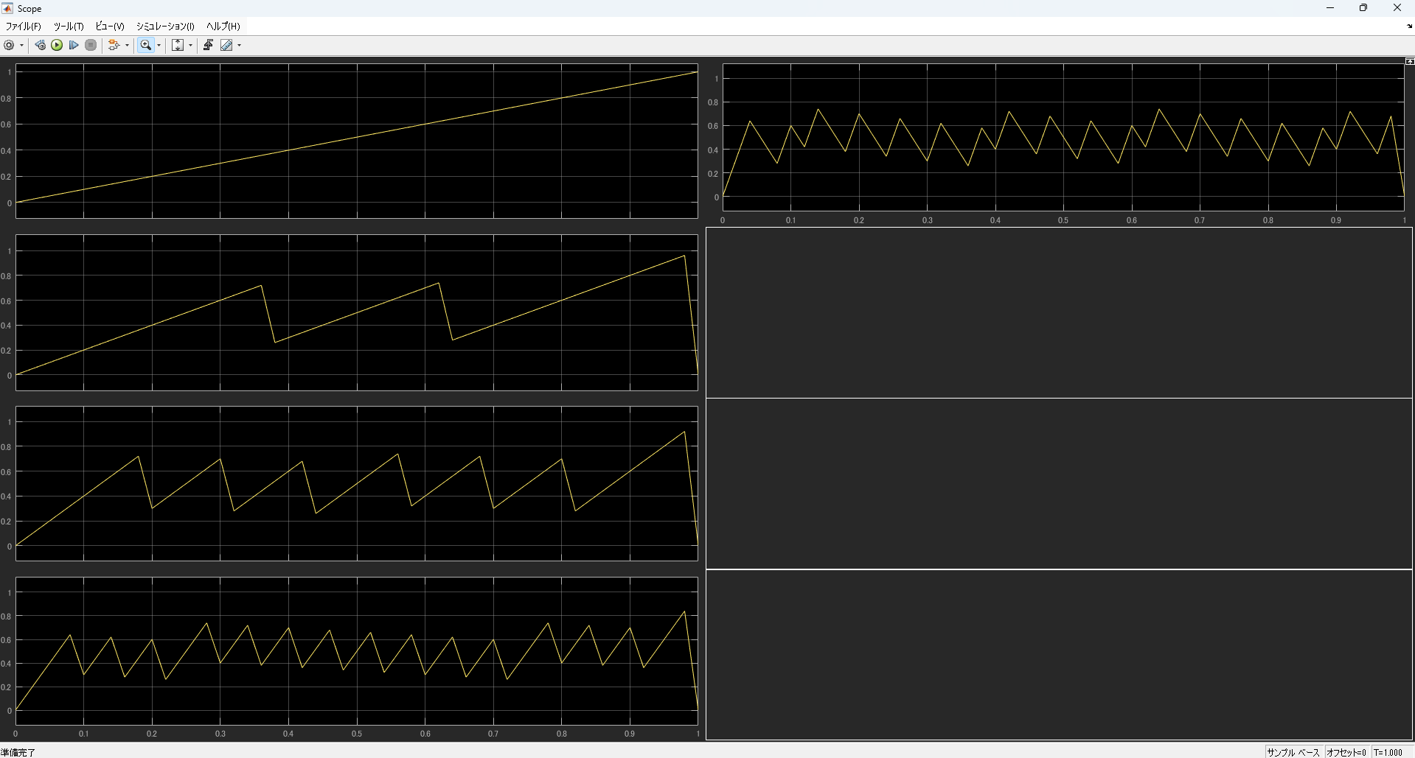Image resolution: width=1415 pixels, height=758 pixels.
Task: Open the ヘルプ(H) menu
Action: [x=223, y=27]
